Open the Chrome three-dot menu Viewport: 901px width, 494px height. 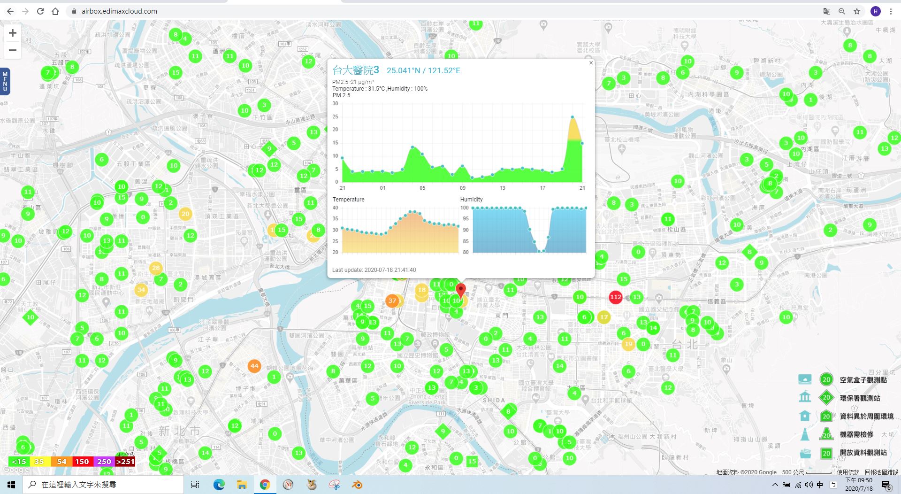pos(891,11)
